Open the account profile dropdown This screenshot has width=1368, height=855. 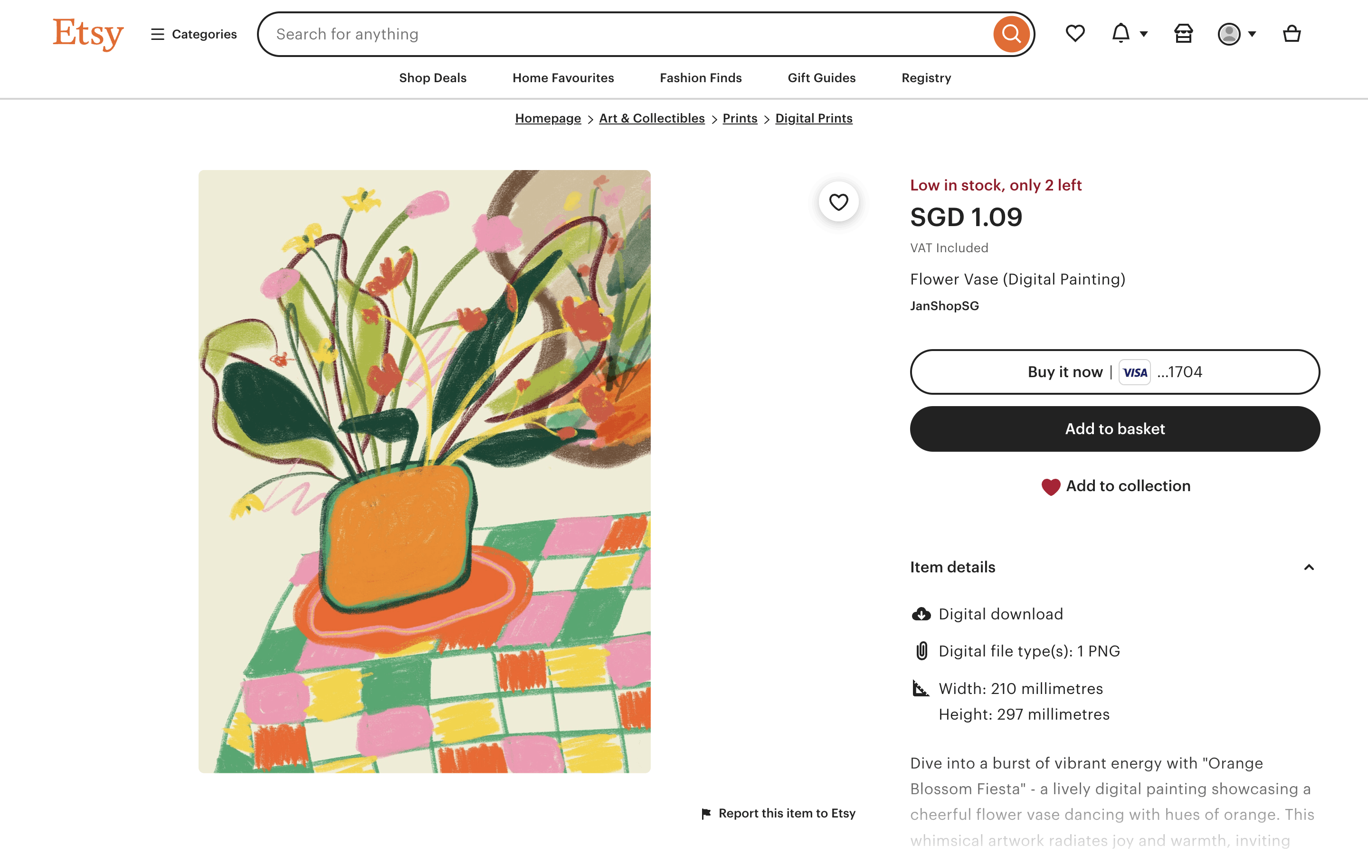1236,34
